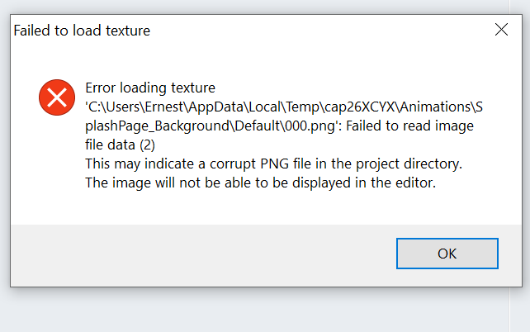
Task: Click 'The image will not be able' line
Action: click(261, 183)
